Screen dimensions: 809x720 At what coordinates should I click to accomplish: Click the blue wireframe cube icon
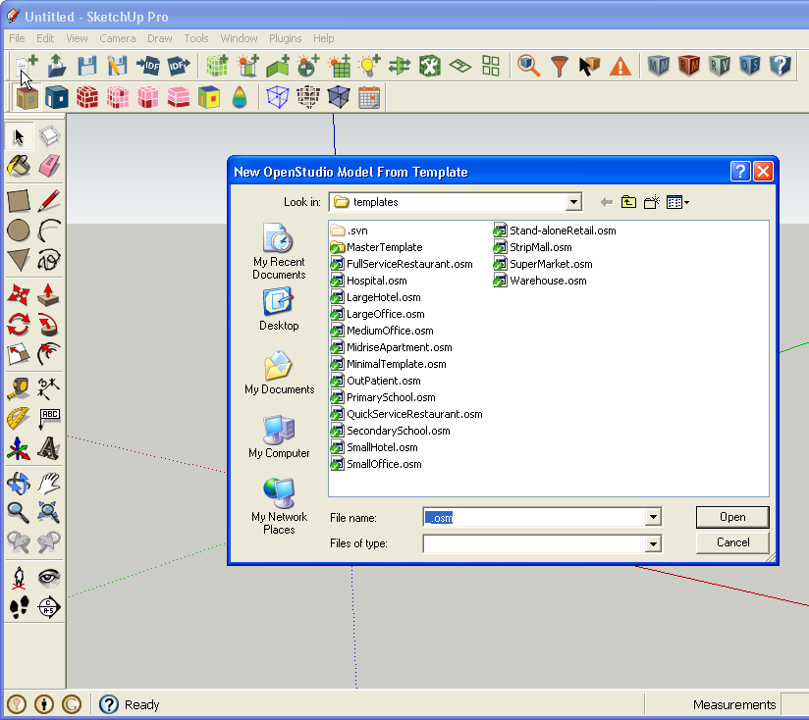click(x=278, y=97)
